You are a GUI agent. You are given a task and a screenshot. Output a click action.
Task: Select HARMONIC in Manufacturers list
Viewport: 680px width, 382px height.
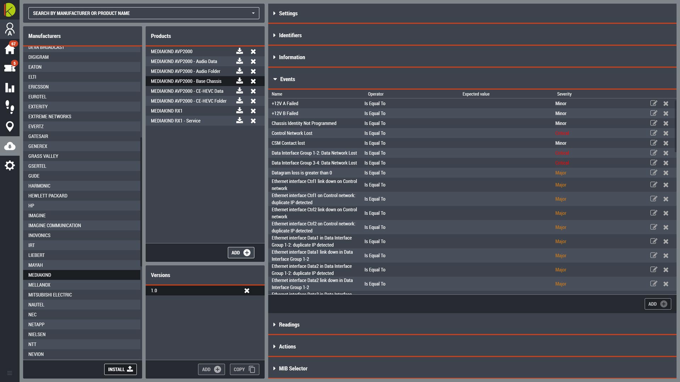[x=82, y=186]
